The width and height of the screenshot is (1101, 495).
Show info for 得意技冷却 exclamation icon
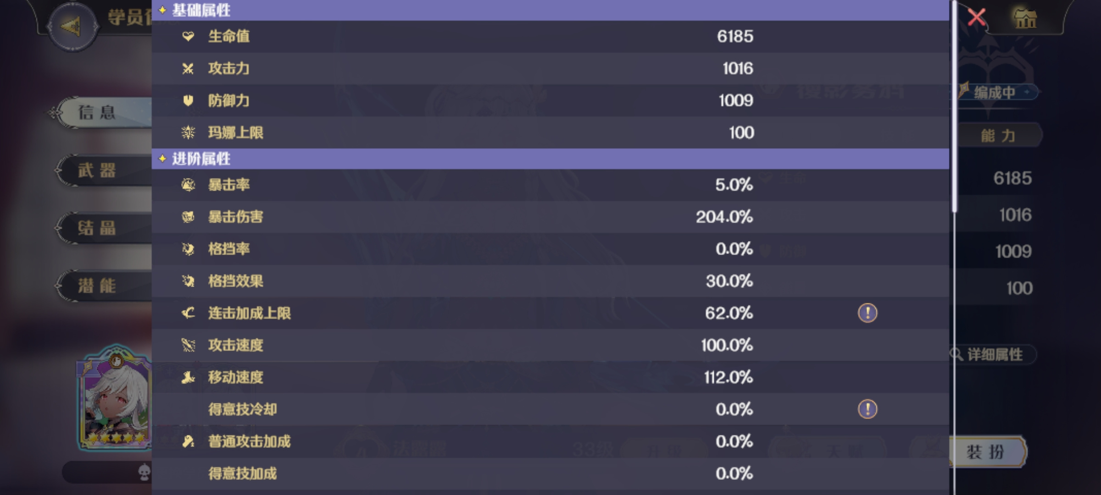pos(867,409)
